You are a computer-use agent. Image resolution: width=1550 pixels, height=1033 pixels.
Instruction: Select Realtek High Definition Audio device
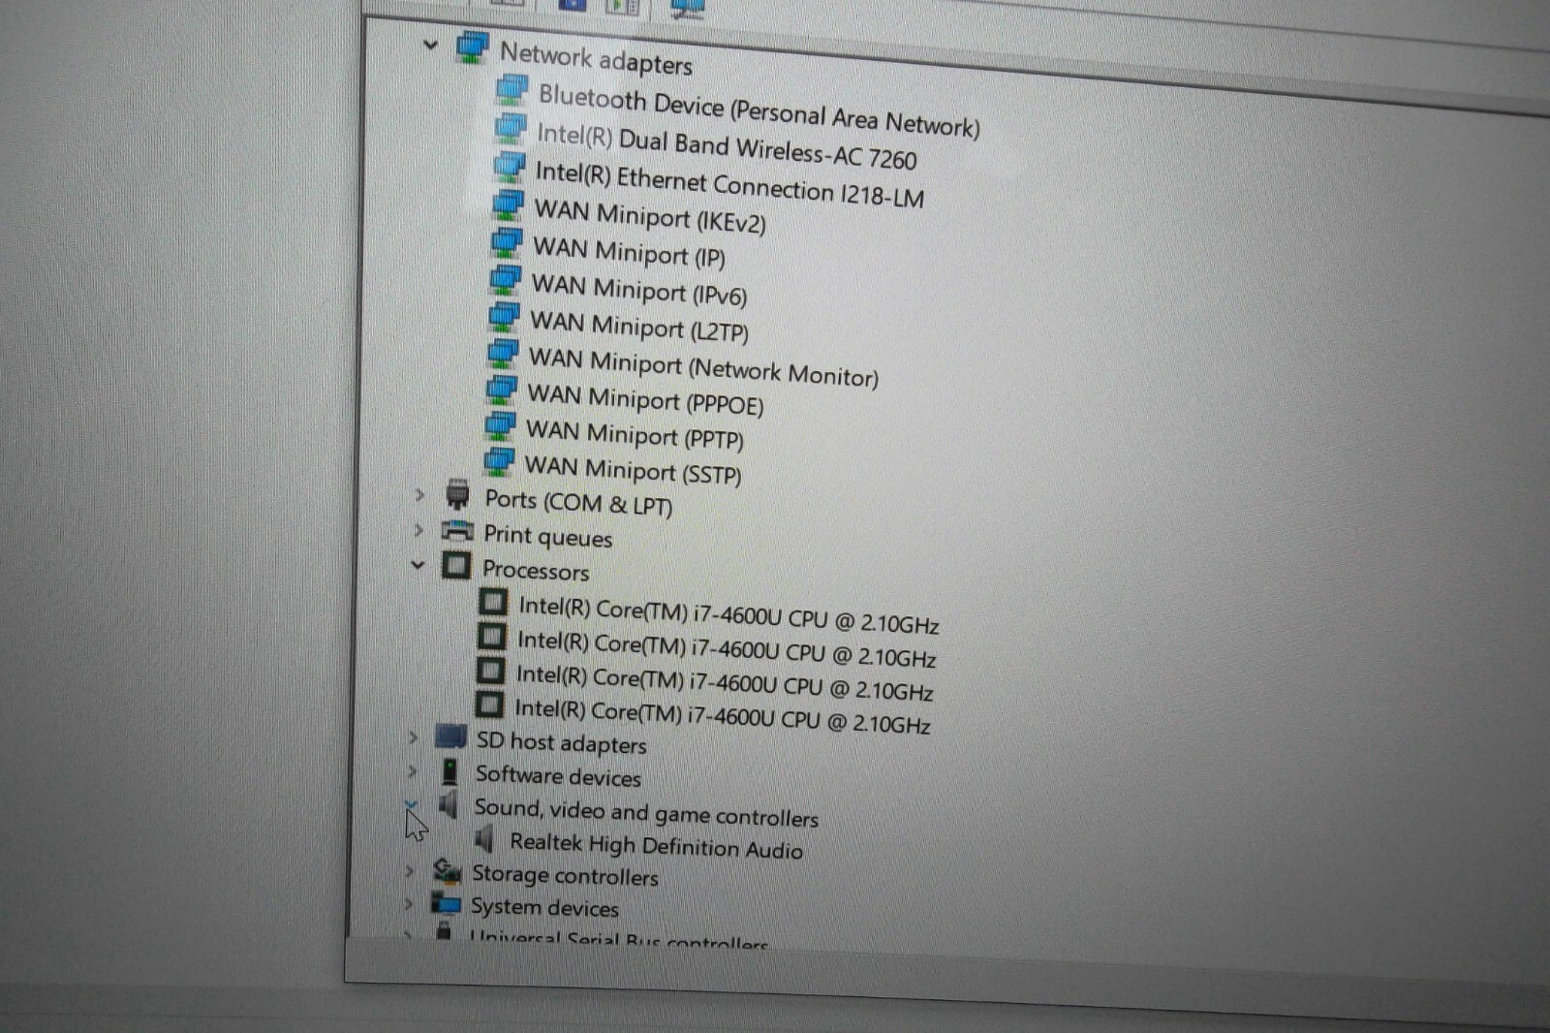click(x=656, y=845)
